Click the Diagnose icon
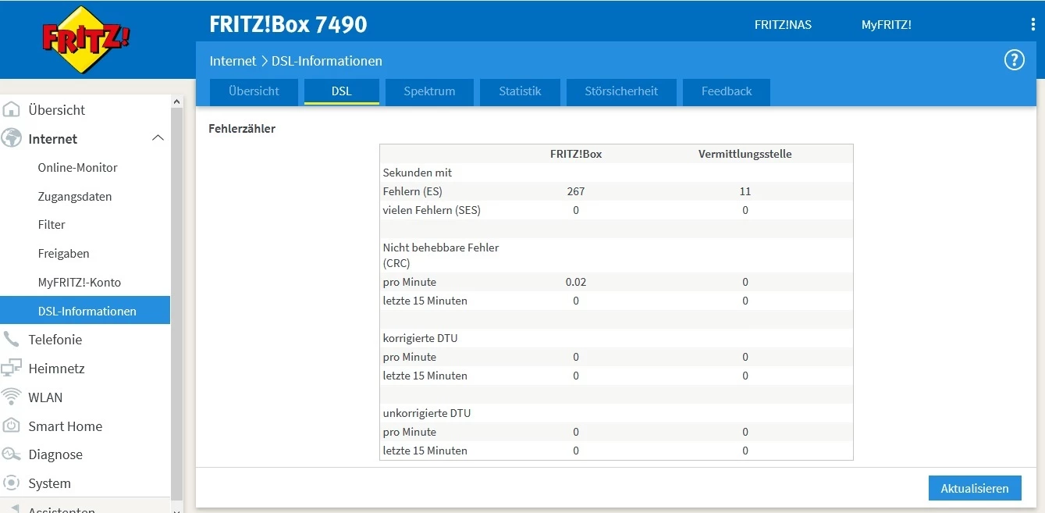Image resolution: width=1045 pixels, height=513 pixels. tap(11, 454)
